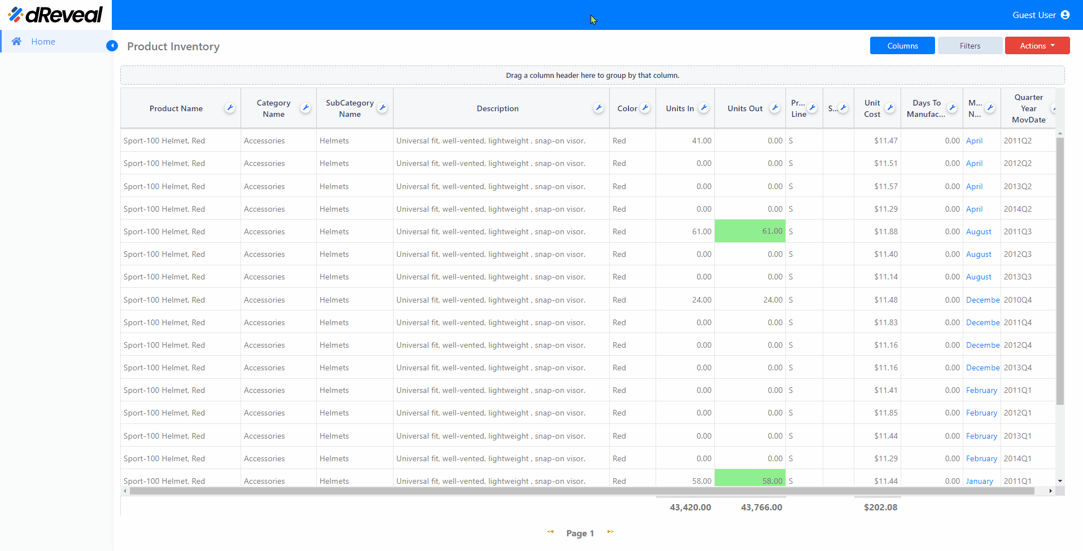Open the Unit Cost column wrench icon
The image size is (1083, 551).
(x=890, y=107)
